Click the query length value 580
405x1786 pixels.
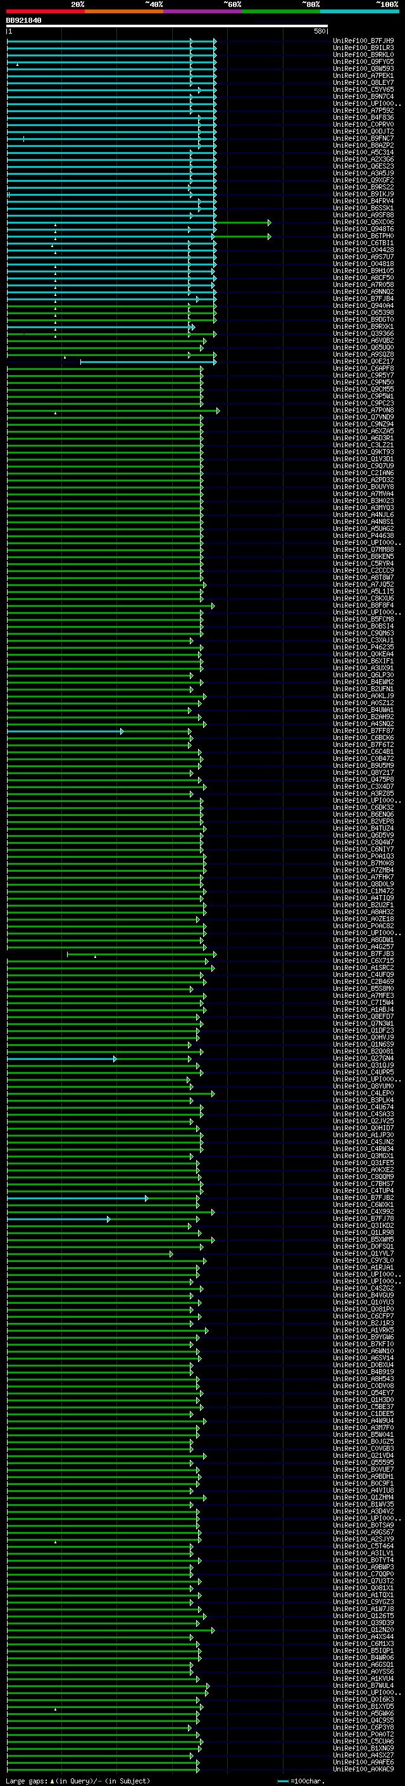pyautogui.click(x=319, y=31)
